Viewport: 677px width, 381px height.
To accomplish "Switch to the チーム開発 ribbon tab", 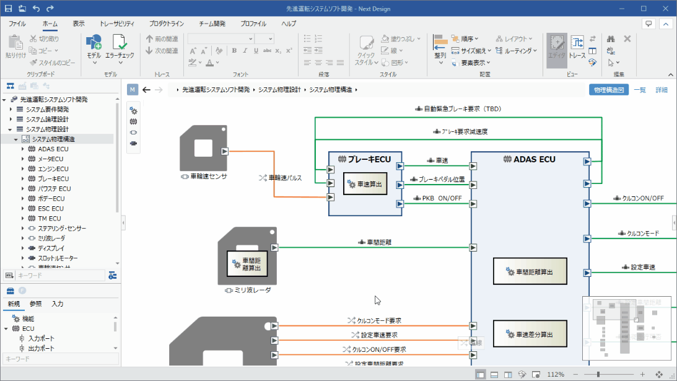I will pyautogui.click(x=212, y=24).
